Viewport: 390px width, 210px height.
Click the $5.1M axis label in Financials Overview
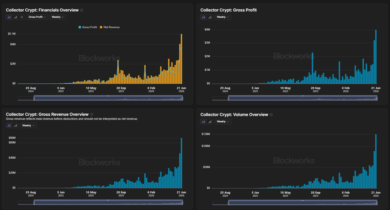11,34
